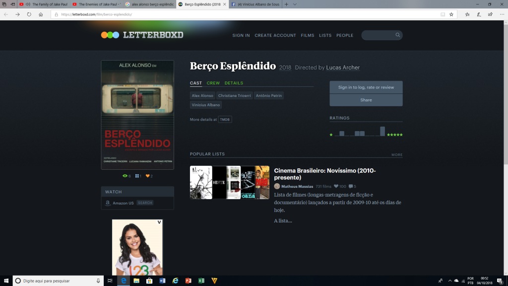The image size is (508, 286).
Task: Open director Lucas Archer's page
Action: tap(343, 68)
